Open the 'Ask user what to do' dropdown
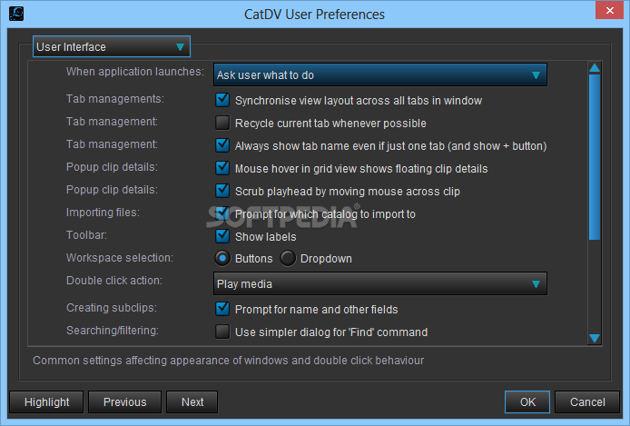 click(x=379, y=74)
